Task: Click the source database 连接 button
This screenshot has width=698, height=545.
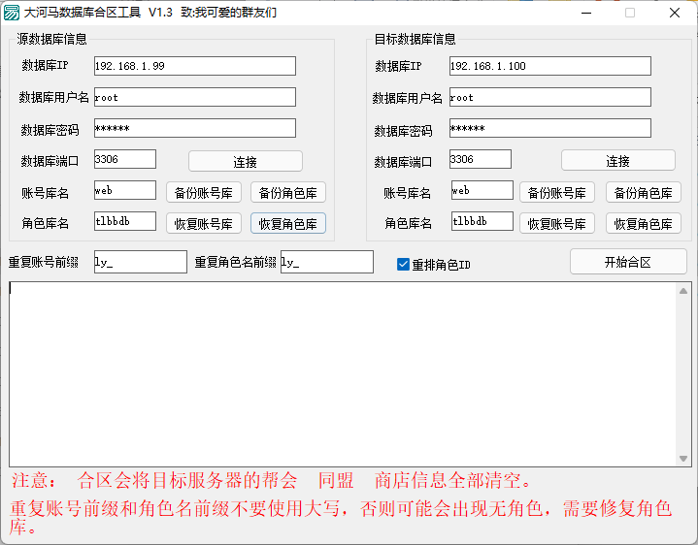Action: point(245,161)
